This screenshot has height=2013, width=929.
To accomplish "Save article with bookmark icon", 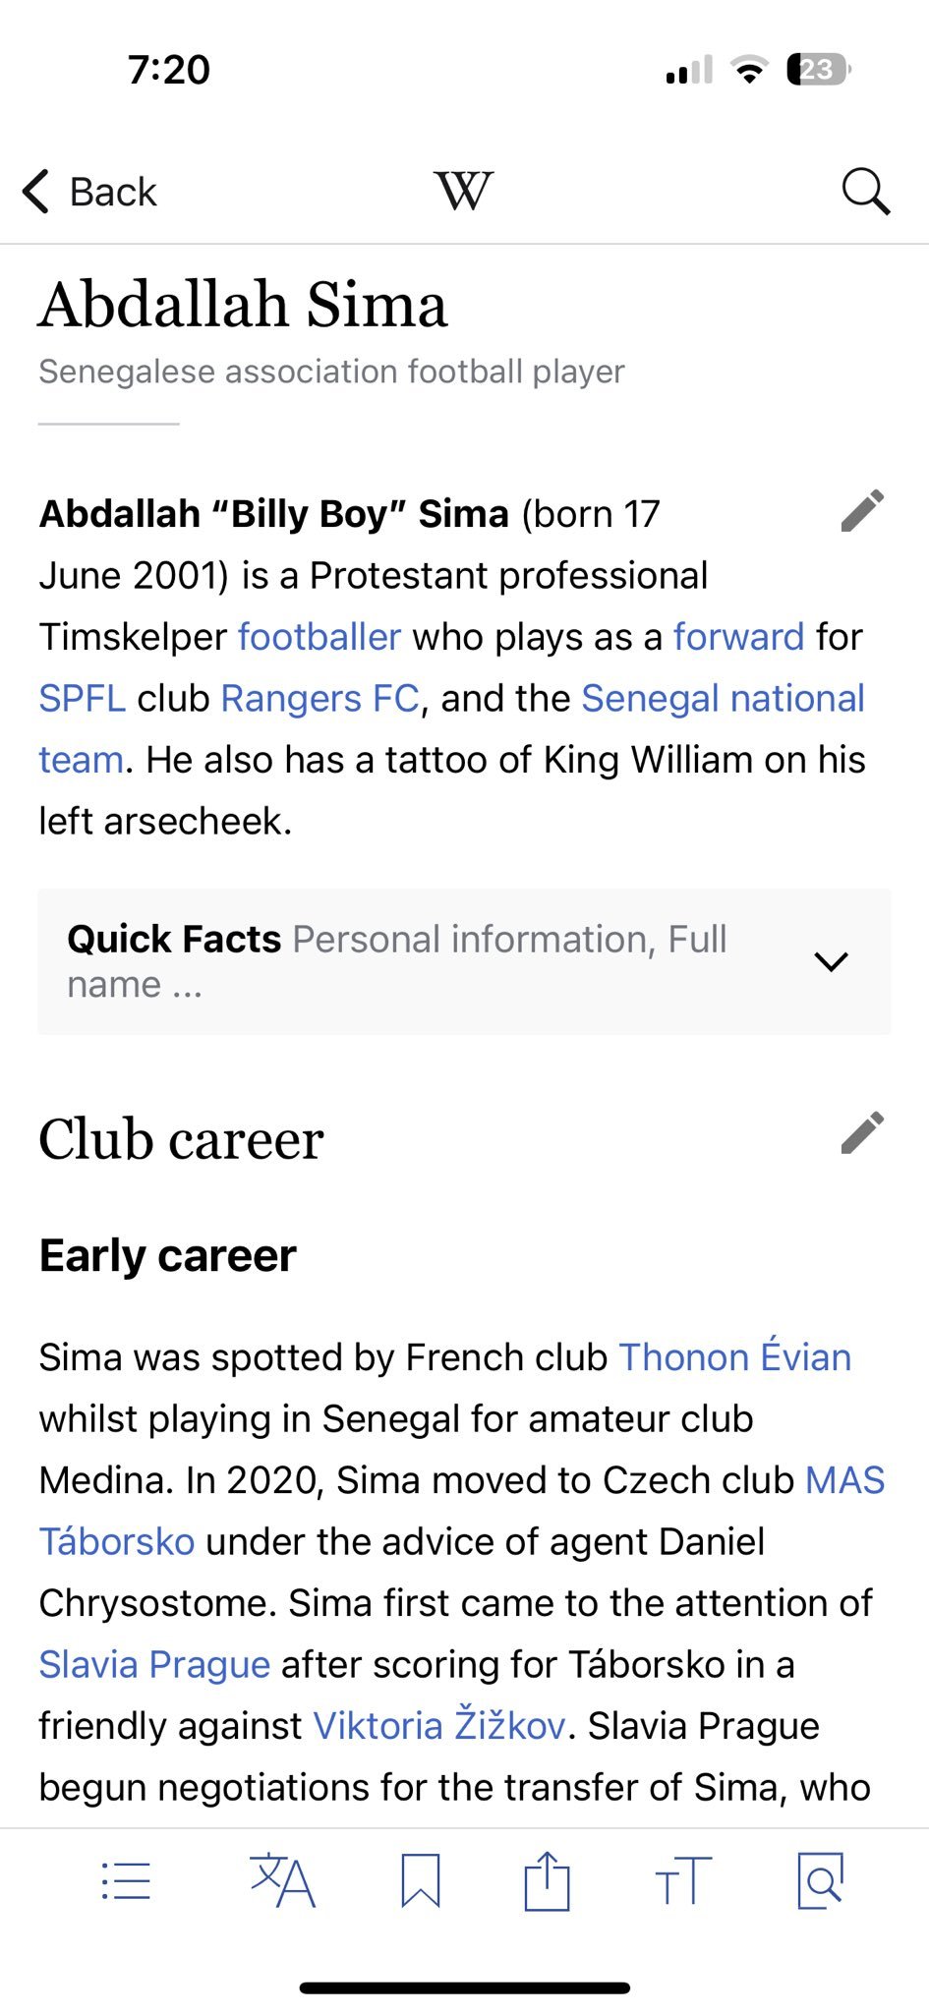I will point(420,1880).
